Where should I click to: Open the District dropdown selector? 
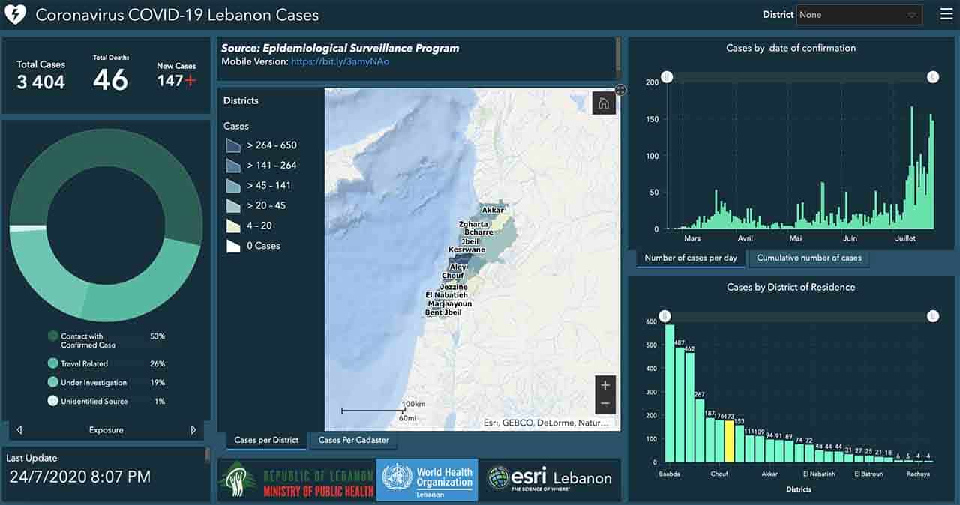pos(859,15)
